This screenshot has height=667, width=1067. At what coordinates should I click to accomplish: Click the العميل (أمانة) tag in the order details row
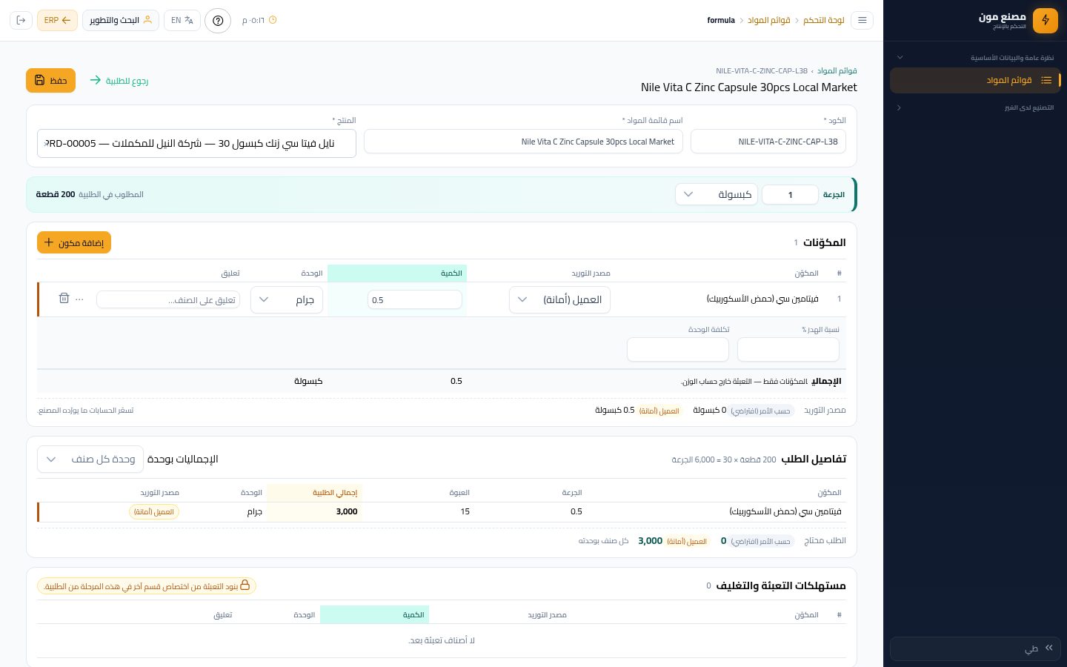click(x=154, y=511)
